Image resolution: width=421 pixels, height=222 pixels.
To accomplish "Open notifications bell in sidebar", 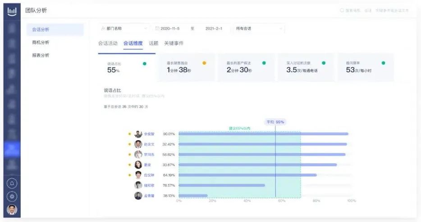I will 12,183.
